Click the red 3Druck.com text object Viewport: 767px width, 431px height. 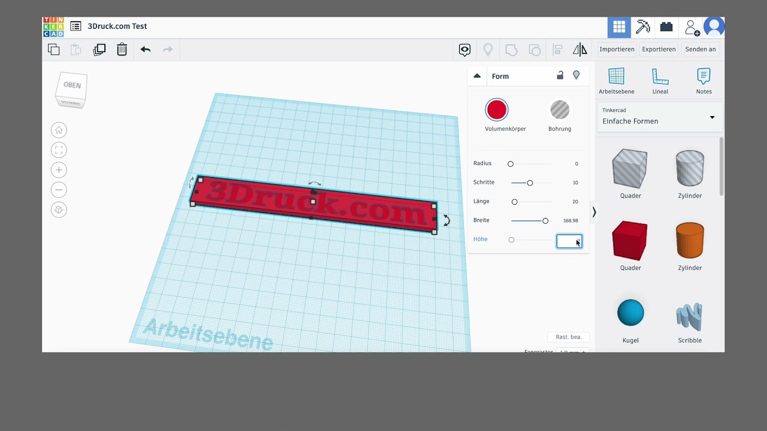coord(314,204)
